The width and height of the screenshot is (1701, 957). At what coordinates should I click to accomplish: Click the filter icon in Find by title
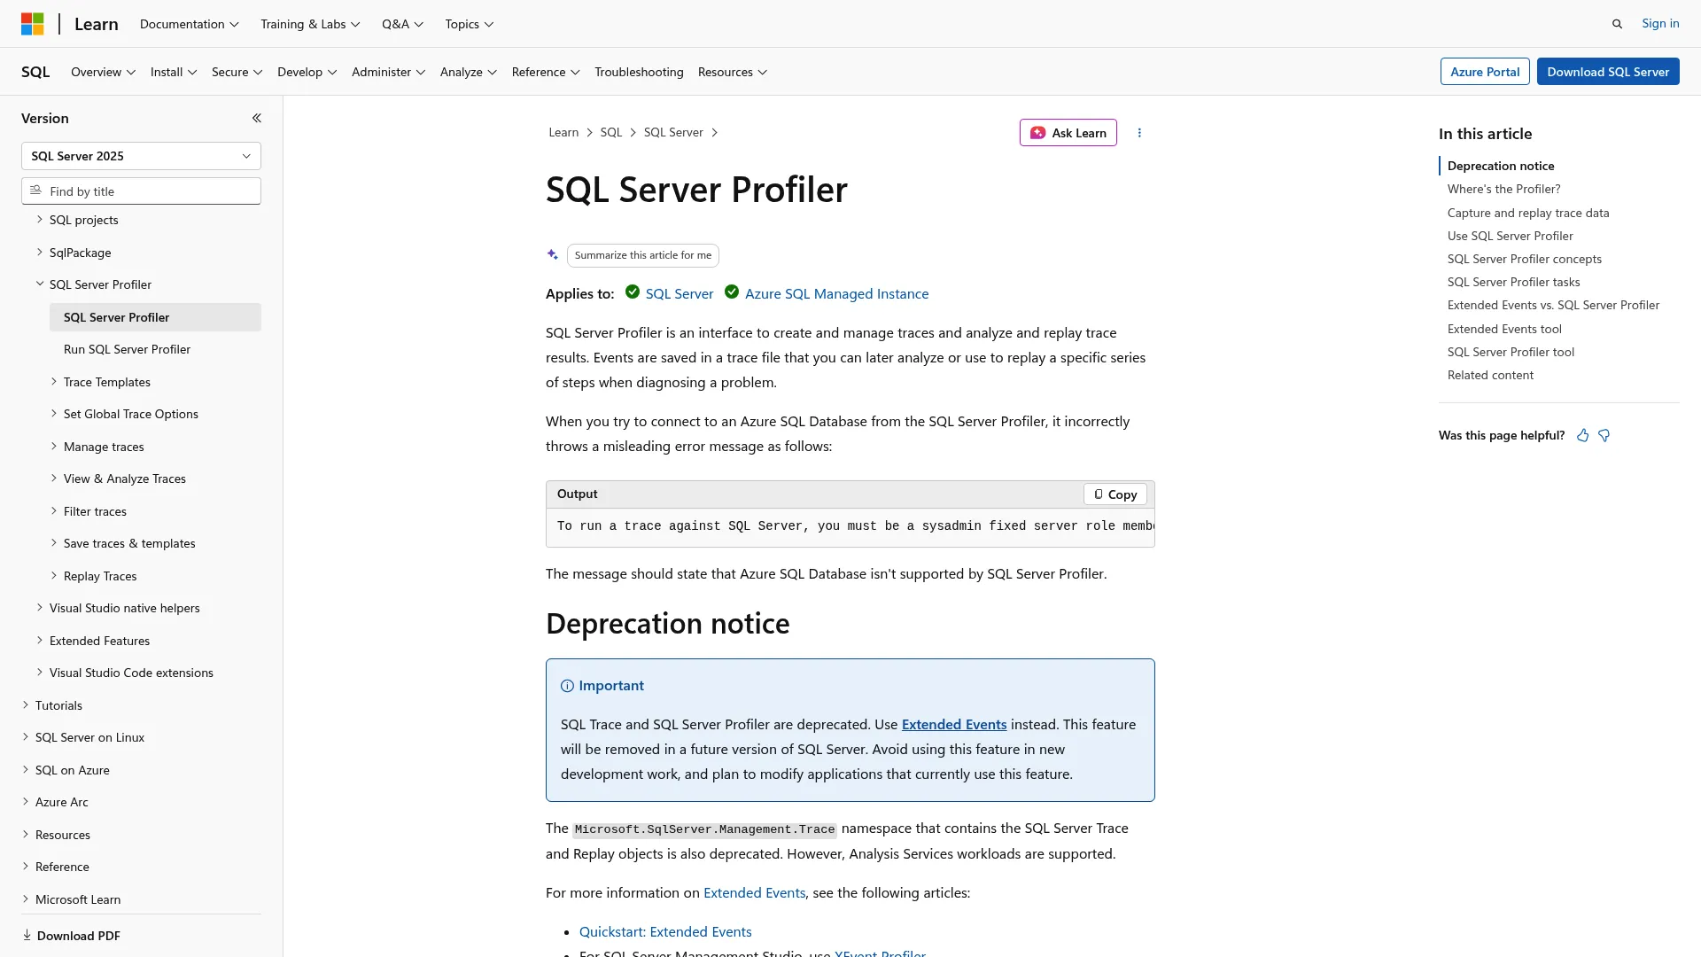click(35, 191)
